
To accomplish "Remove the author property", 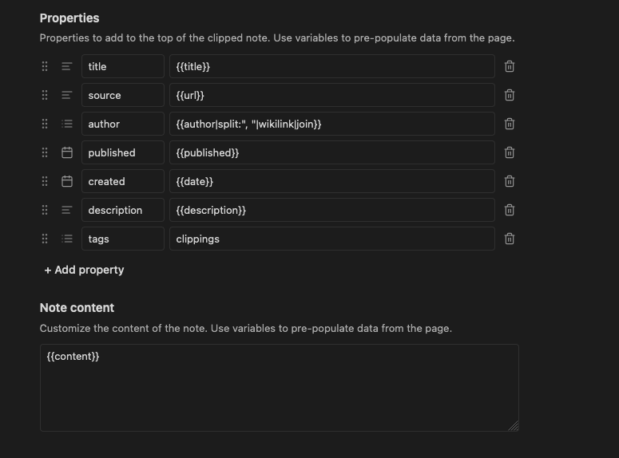I will point(510,124).
